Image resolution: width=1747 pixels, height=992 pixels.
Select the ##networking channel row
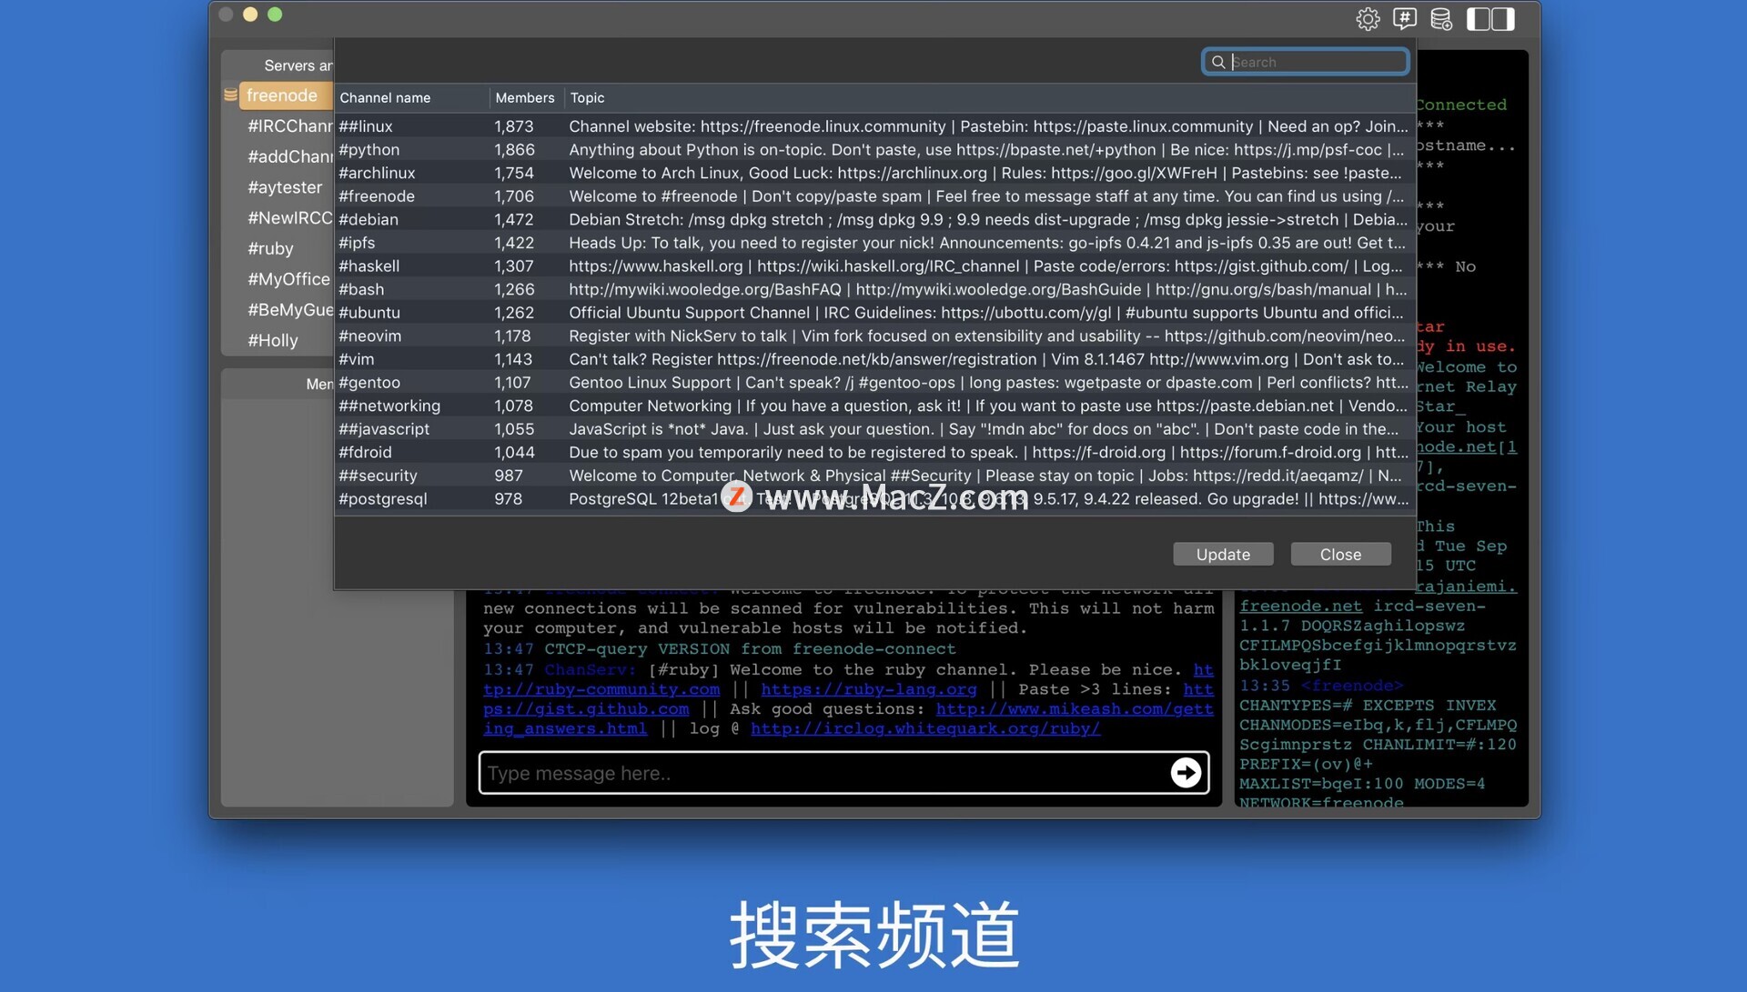(874, 406)
